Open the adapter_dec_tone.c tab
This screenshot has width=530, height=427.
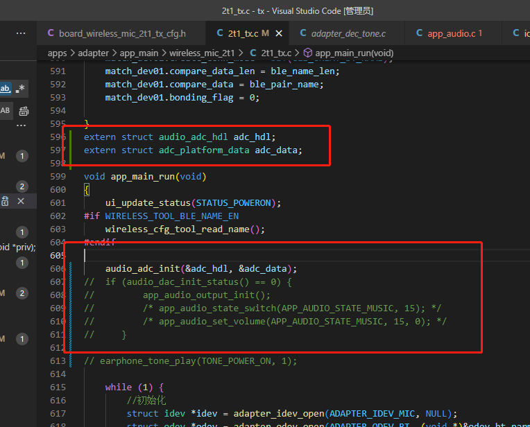(x=348, y=33)
